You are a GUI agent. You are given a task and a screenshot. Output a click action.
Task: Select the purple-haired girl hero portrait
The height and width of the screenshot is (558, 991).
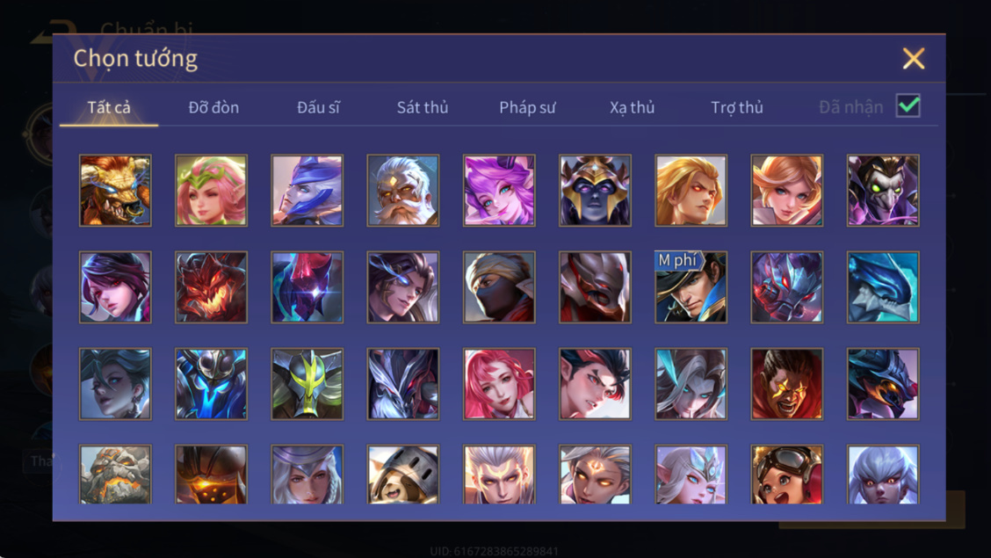499,190
